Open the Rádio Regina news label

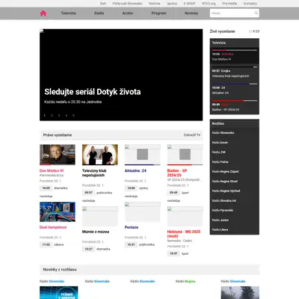tap(185, 281)
